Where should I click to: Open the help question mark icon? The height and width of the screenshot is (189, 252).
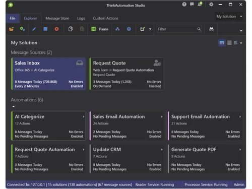click(x=184, y=5)
